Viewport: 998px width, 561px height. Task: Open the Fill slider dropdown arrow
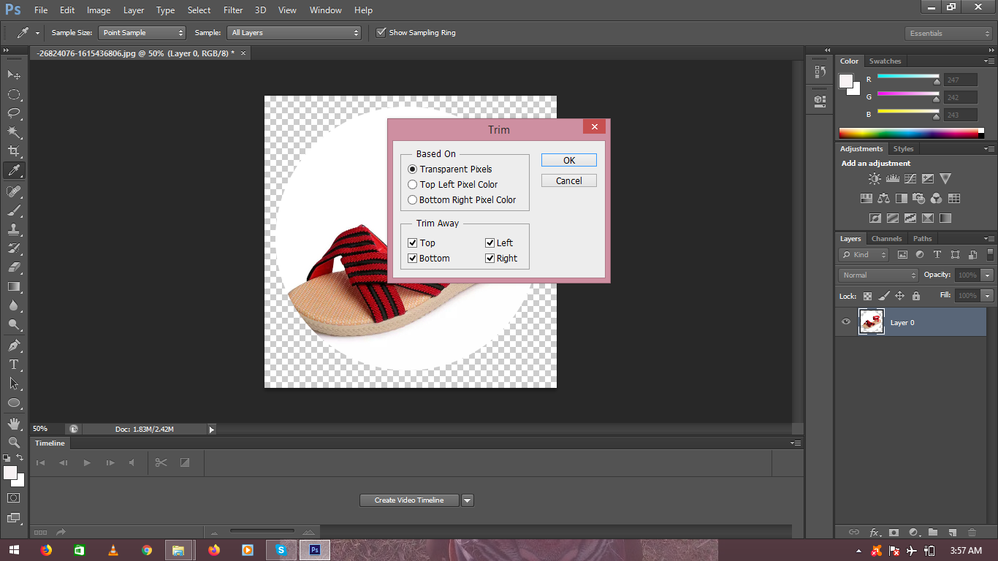coord(988,295)
